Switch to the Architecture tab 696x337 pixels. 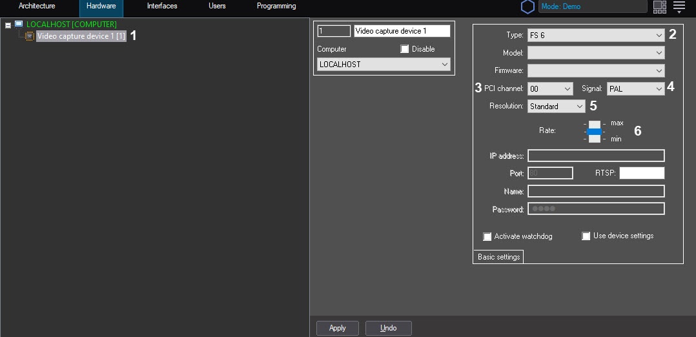tap(37, 6)
